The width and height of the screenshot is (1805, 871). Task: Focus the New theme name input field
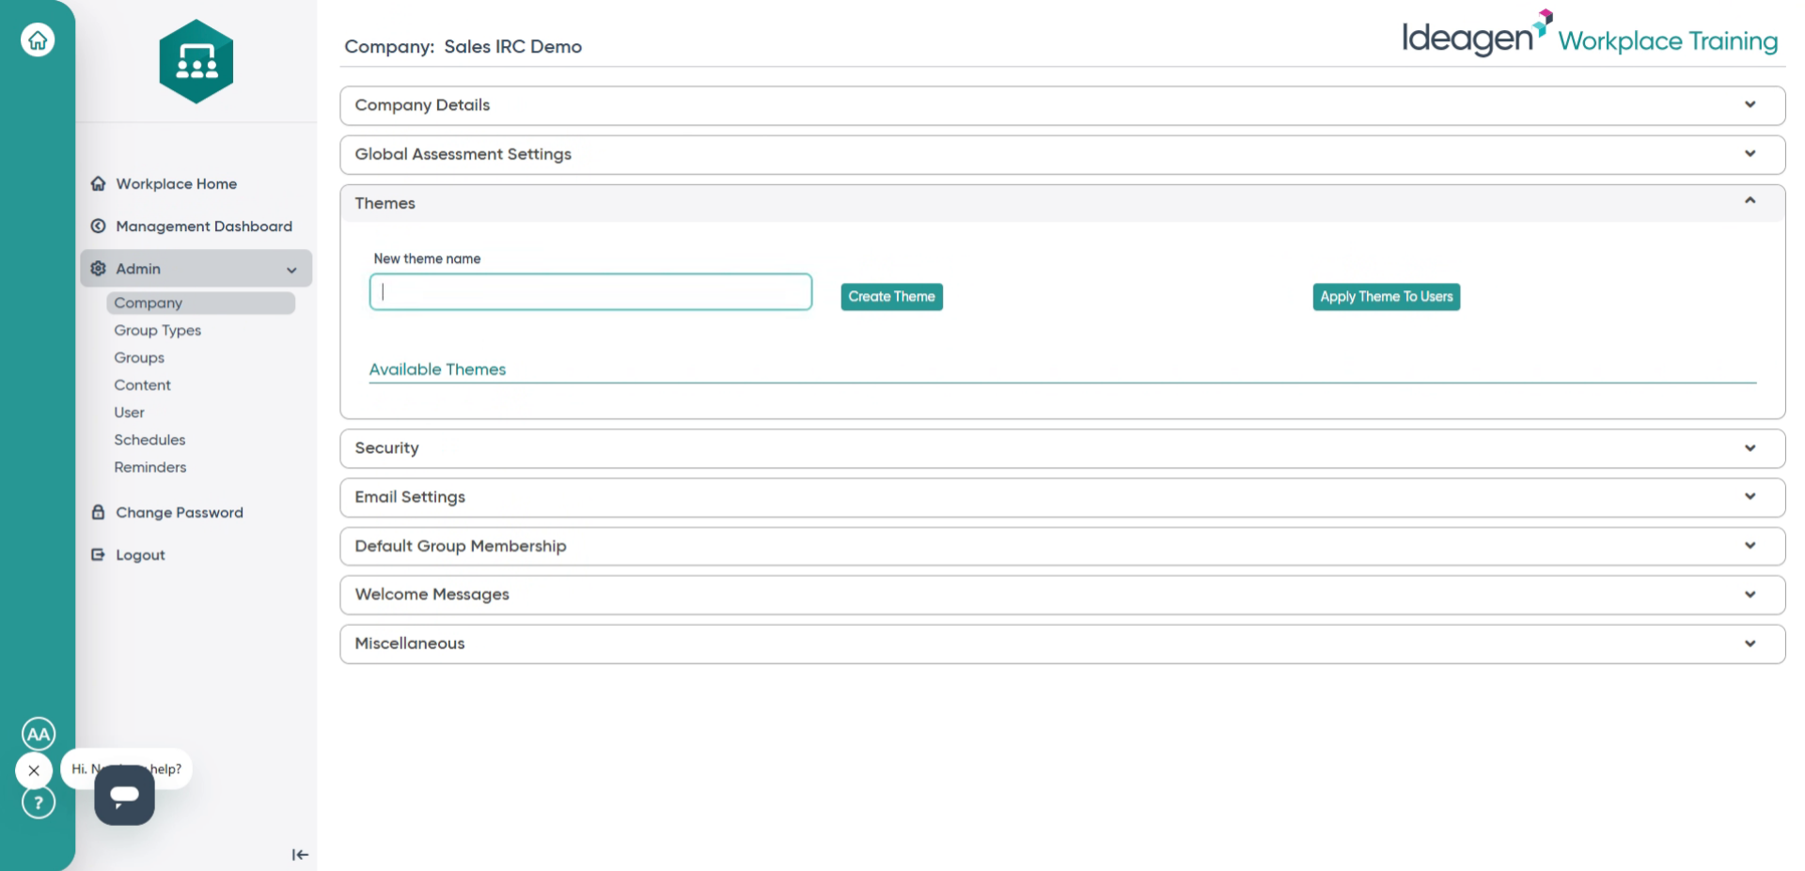pos(590,291)
